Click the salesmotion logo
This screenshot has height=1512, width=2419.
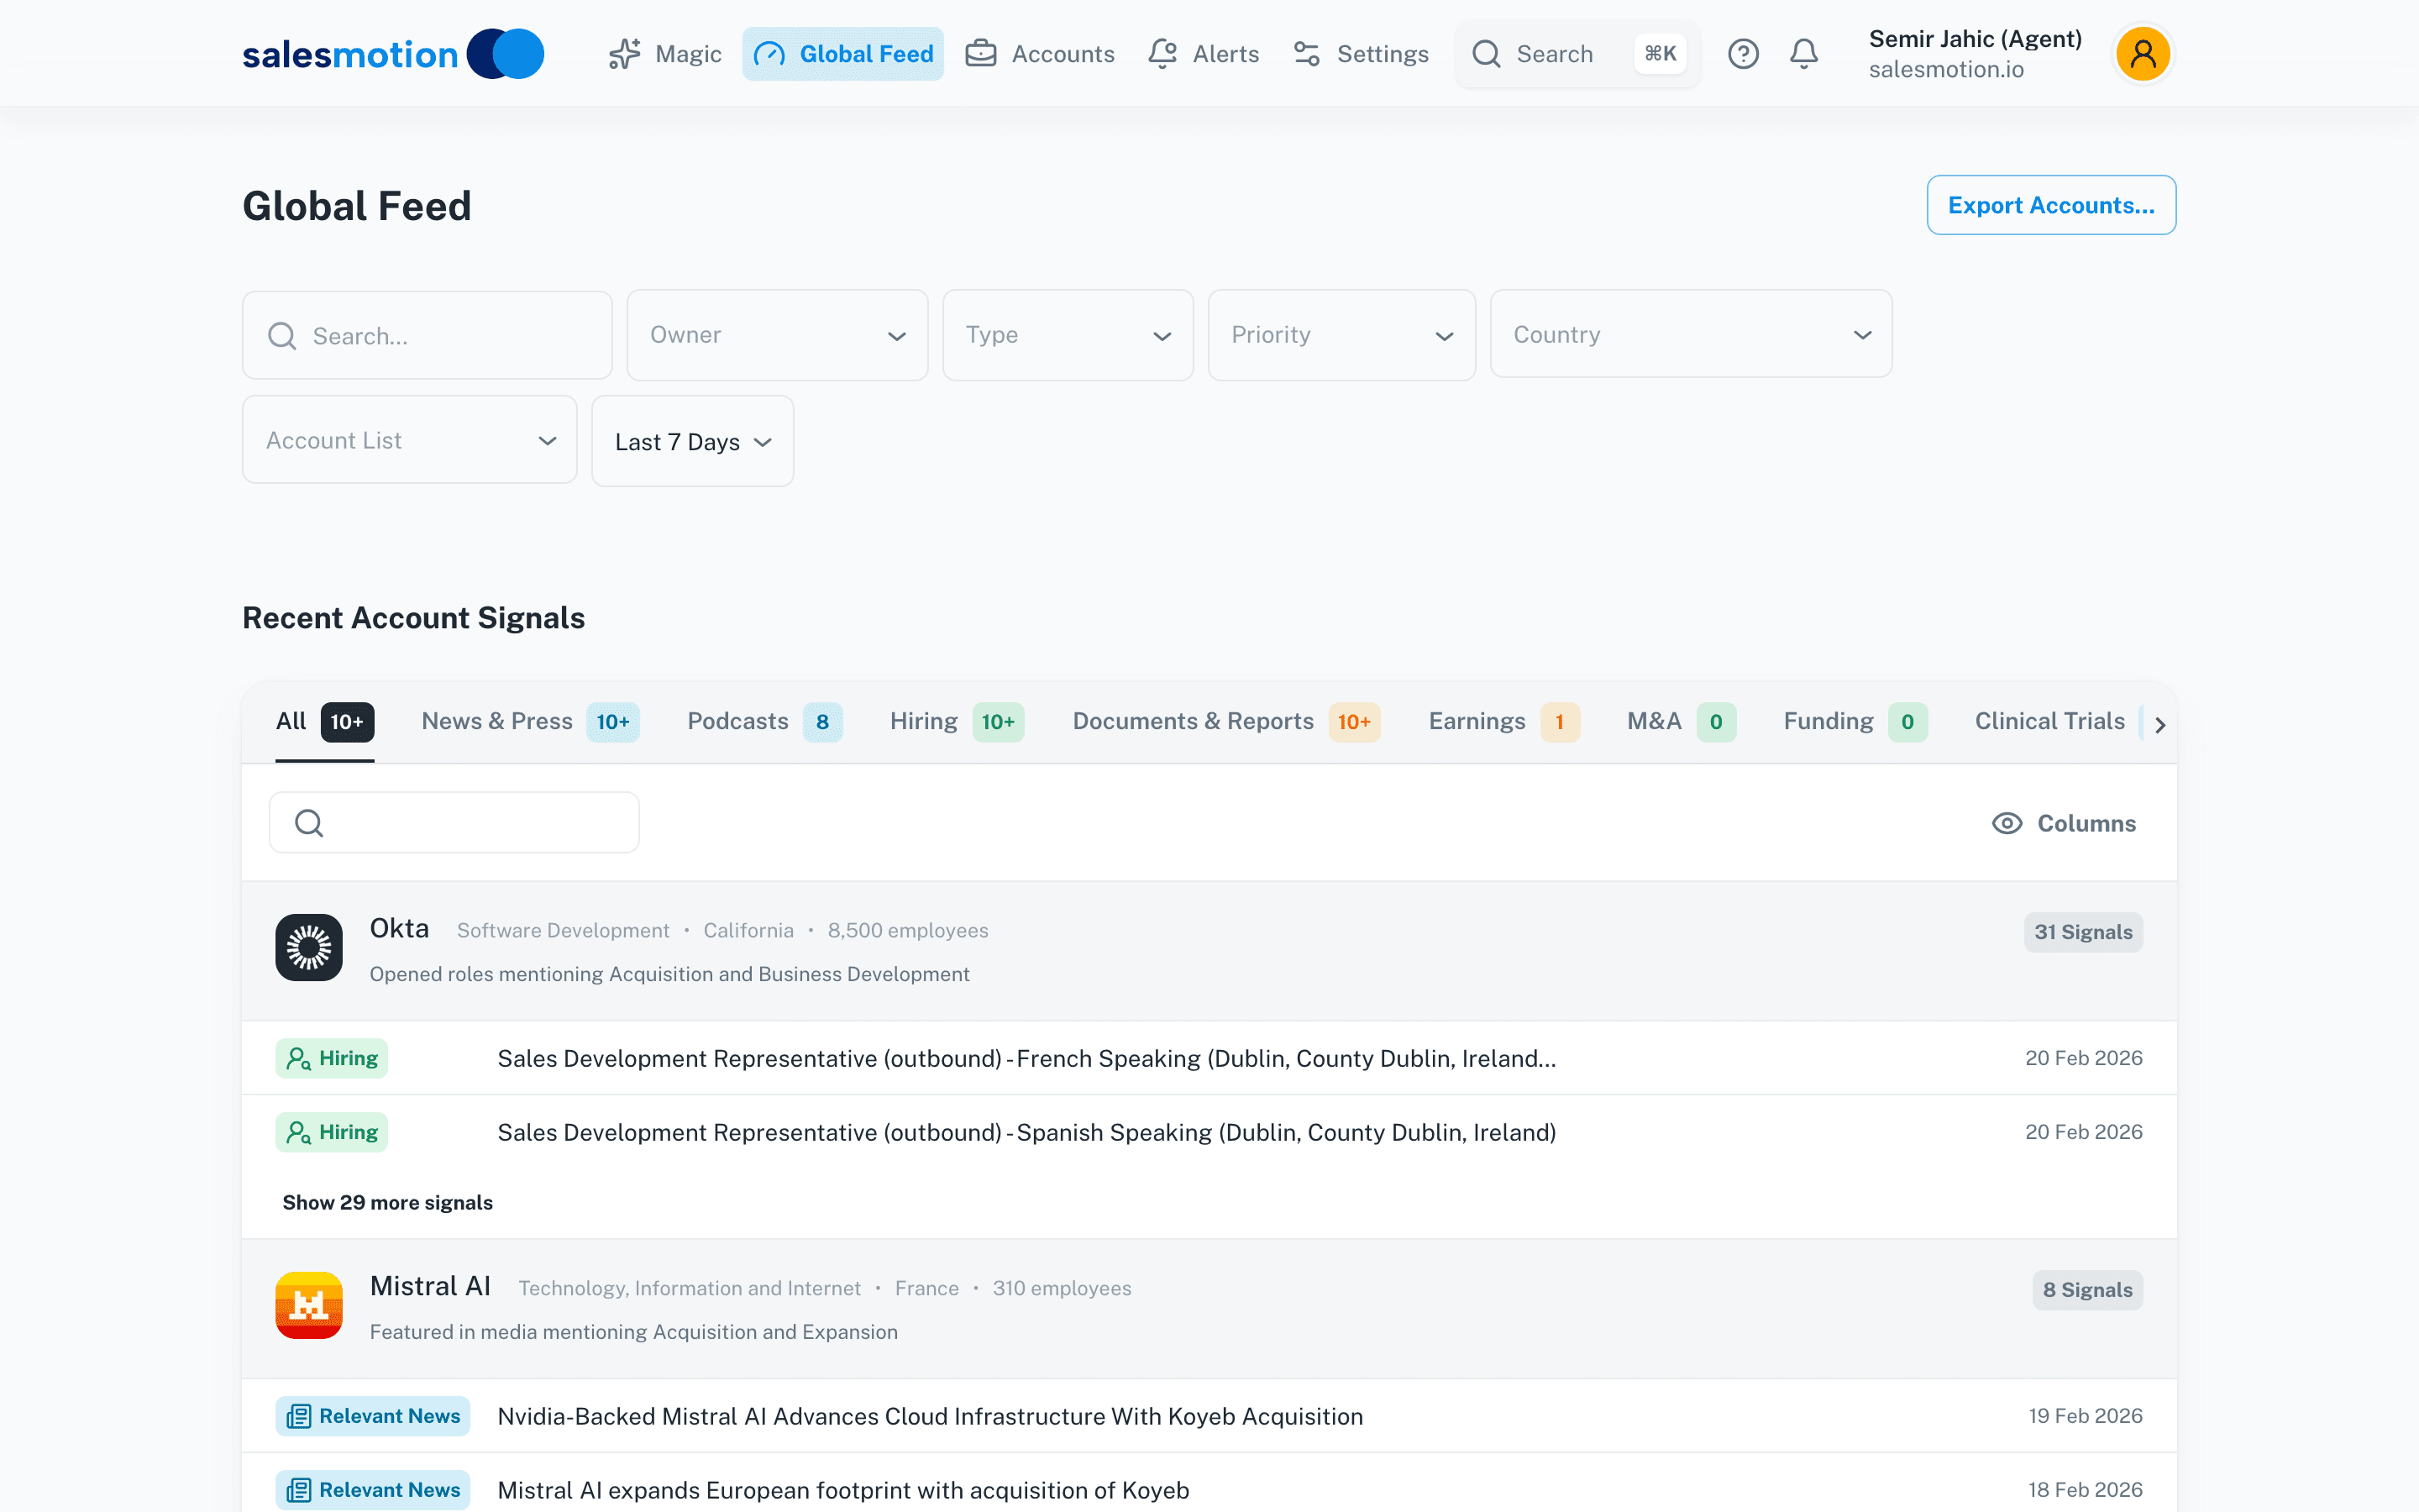pyautogui.click(x=393, y=54)
